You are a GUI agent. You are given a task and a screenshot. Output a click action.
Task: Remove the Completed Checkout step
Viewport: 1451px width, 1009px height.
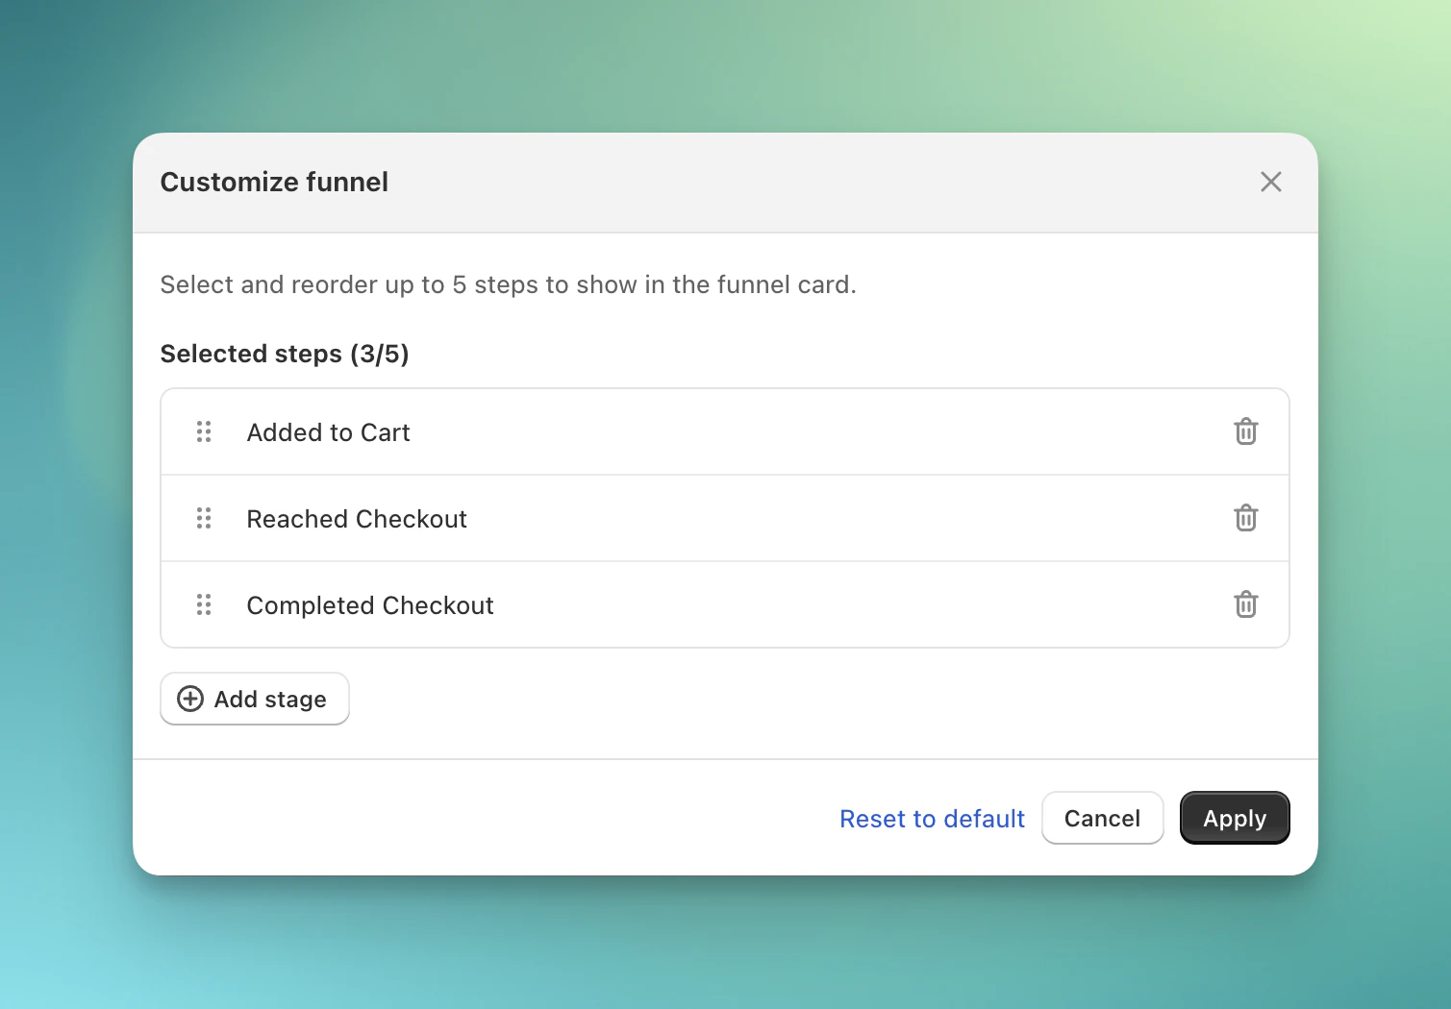tap(1245, 604)
